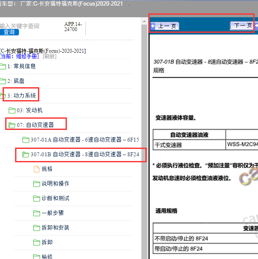Click folder icon beside 2: 底盘

[x=3, y=81]
